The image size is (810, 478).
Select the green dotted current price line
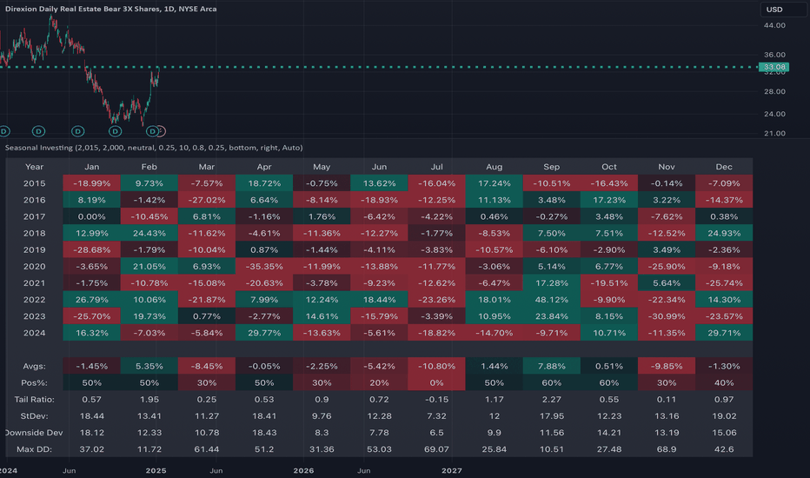pyautogui.click(x=380, y=67)
